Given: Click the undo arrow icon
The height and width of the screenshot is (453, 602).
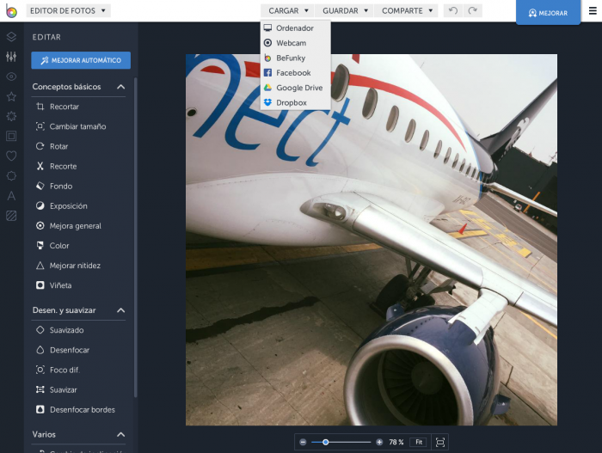Looking at the screenshot, I should pyautogui.click(x=453, y=11).
